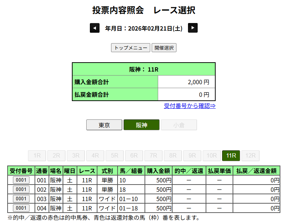
Task: Select race 1R button
Action: pyautogui.click(x=37, y=156)
